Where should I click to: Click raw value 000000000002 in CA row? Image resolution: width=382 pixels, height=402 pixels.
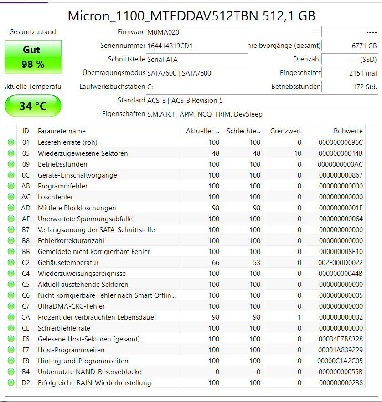(341, 317)
